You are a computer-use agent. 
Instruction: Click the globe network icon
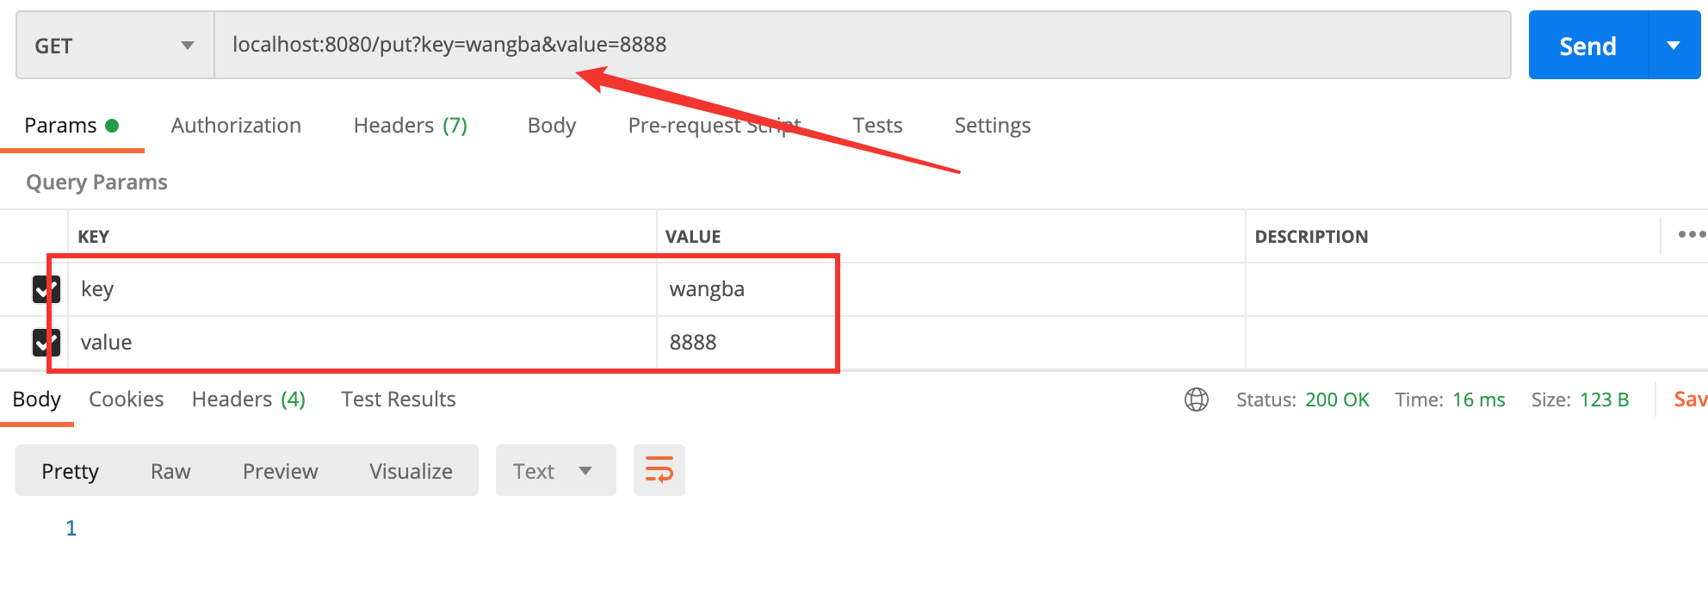1197,400
